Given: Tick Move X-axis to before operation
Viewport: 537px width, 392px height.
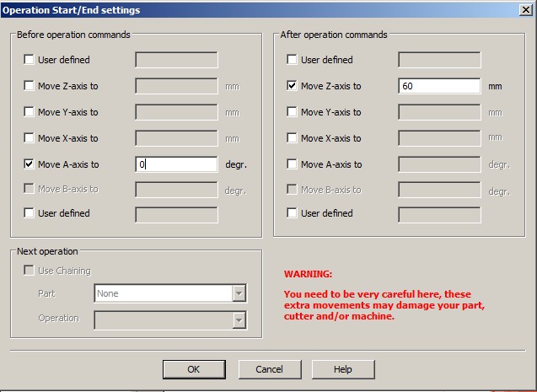Looking at the screenshot, I should (x=30, y=138).
